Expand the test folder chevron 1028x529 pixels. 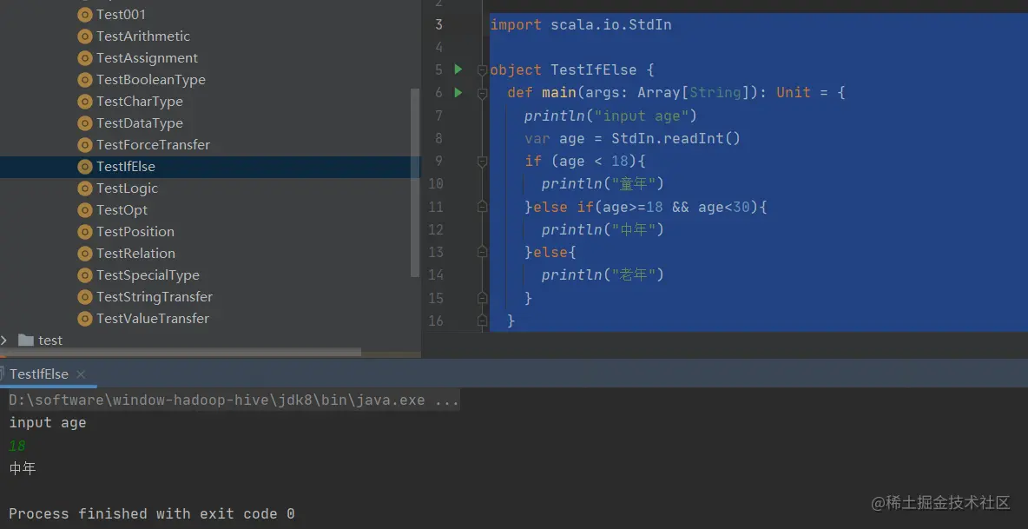pos(4,341)
